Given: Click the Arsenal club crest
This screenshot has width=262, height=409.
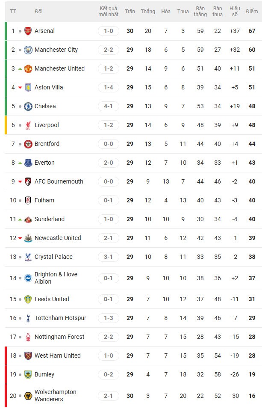Looking at the screenshot, I should point(28,31).
